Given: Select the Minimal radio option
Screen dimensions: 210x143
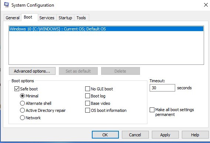Looking at the screenshot, I should [22, 96].
